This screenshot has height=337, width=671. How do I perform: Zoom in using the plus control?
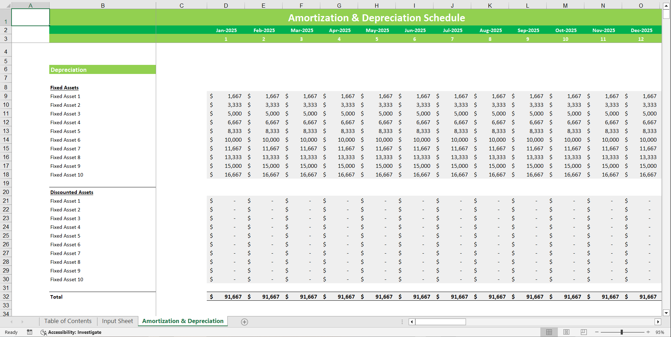coord(648,332)
